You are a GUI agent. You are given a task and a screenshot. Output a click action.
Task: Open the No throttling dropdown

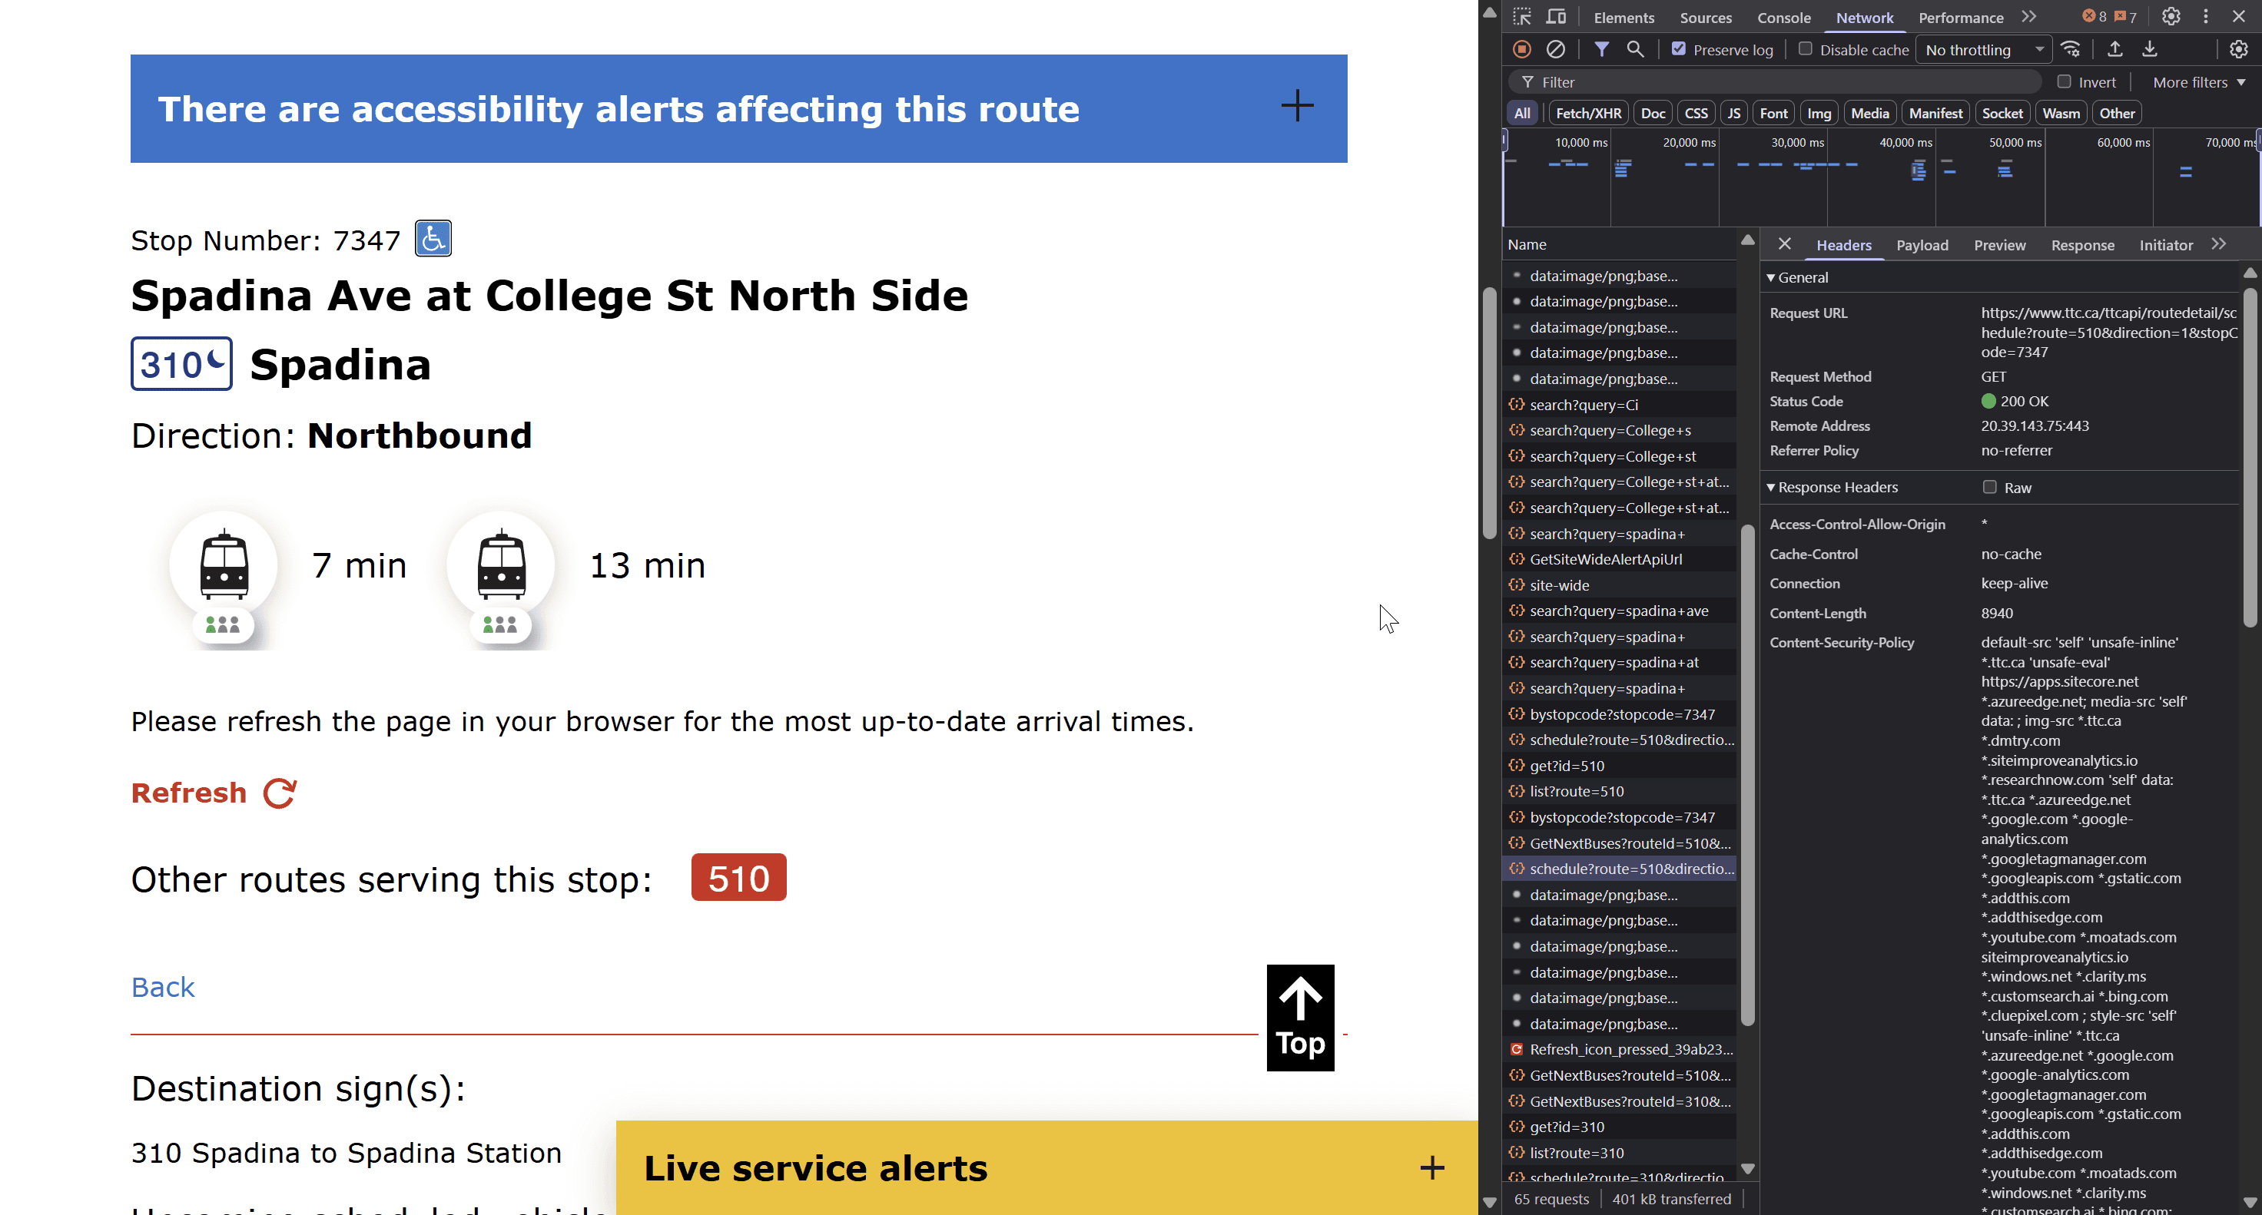coord(1983,49)
